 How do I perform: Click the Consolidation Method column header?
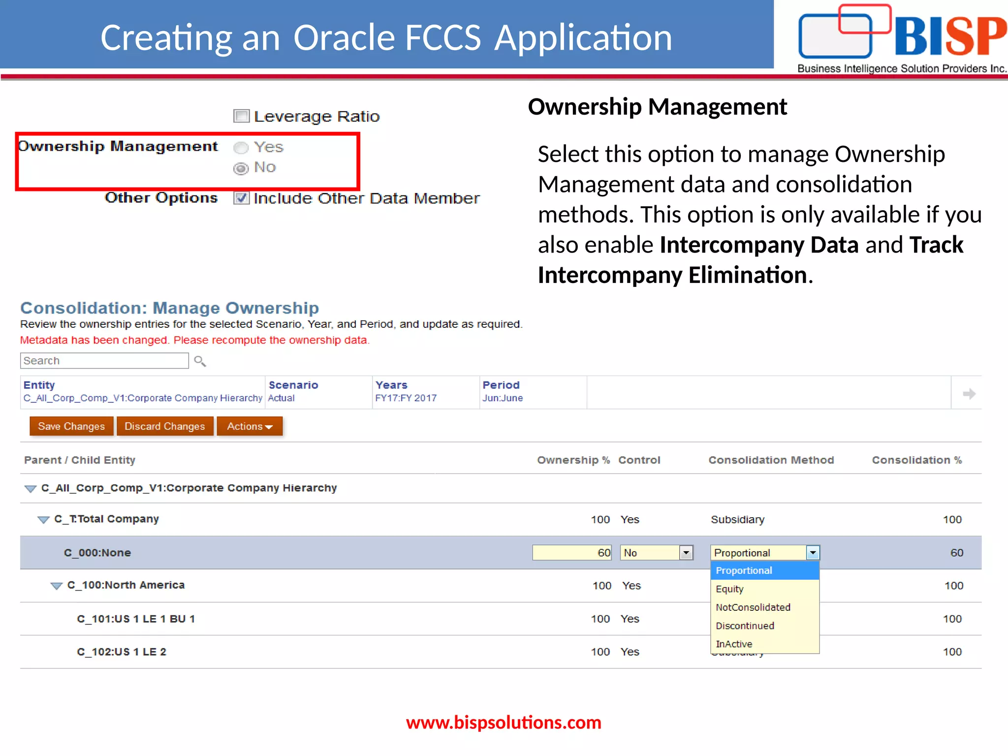771,460
